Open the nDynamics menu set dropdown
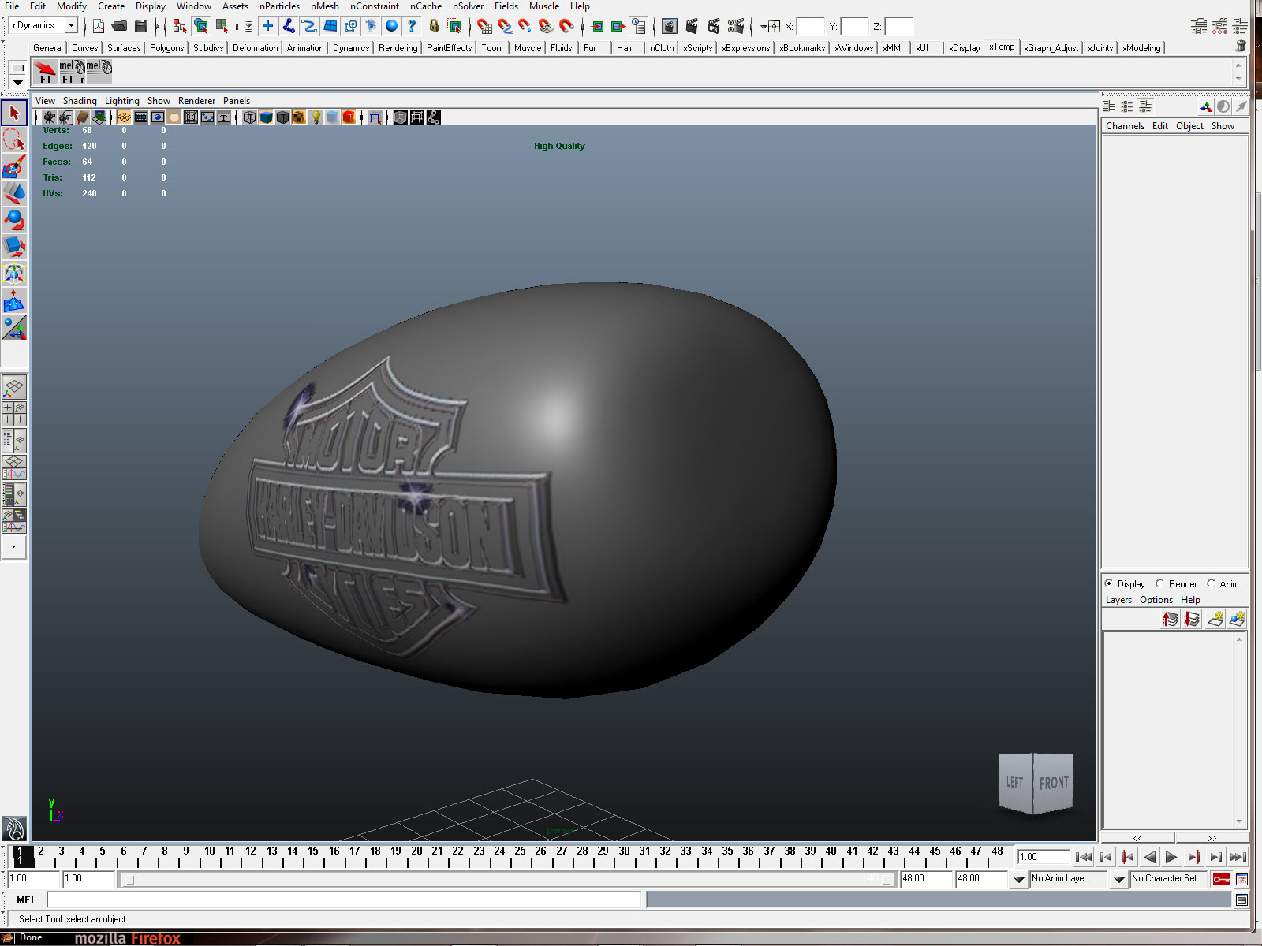This screenshot has height=946, width=1262. coord(71,25)
